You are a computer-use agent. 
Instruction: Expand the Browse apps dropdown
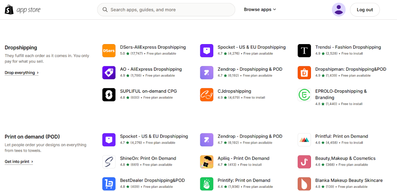pyautogui.click(x=260, y=10)
